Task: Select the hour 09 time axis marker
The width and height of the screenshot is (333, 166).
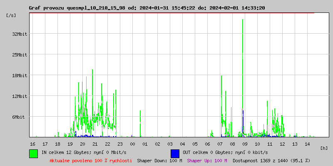Action: [245, 144]
